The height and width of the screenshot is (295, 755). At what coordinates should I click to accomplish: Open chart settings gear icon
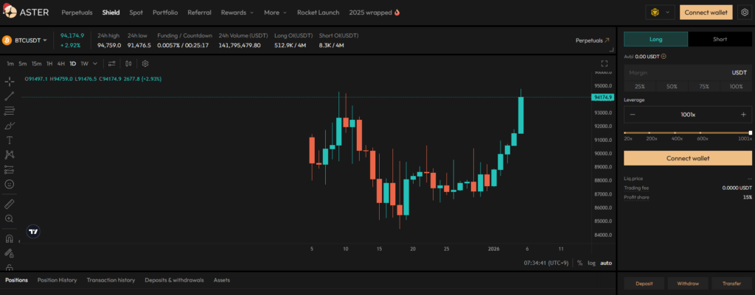coord(145,63)
